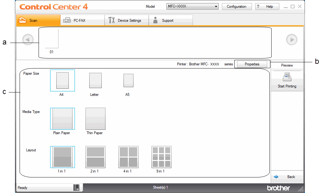The image size is (322, 193).
Task: Click the Brother logo in status bar
Action: point(278,188)
